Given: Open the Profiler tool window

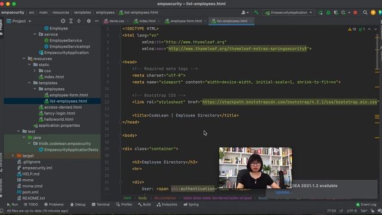Looking at the screenshot, I should (x=124, y=204).
